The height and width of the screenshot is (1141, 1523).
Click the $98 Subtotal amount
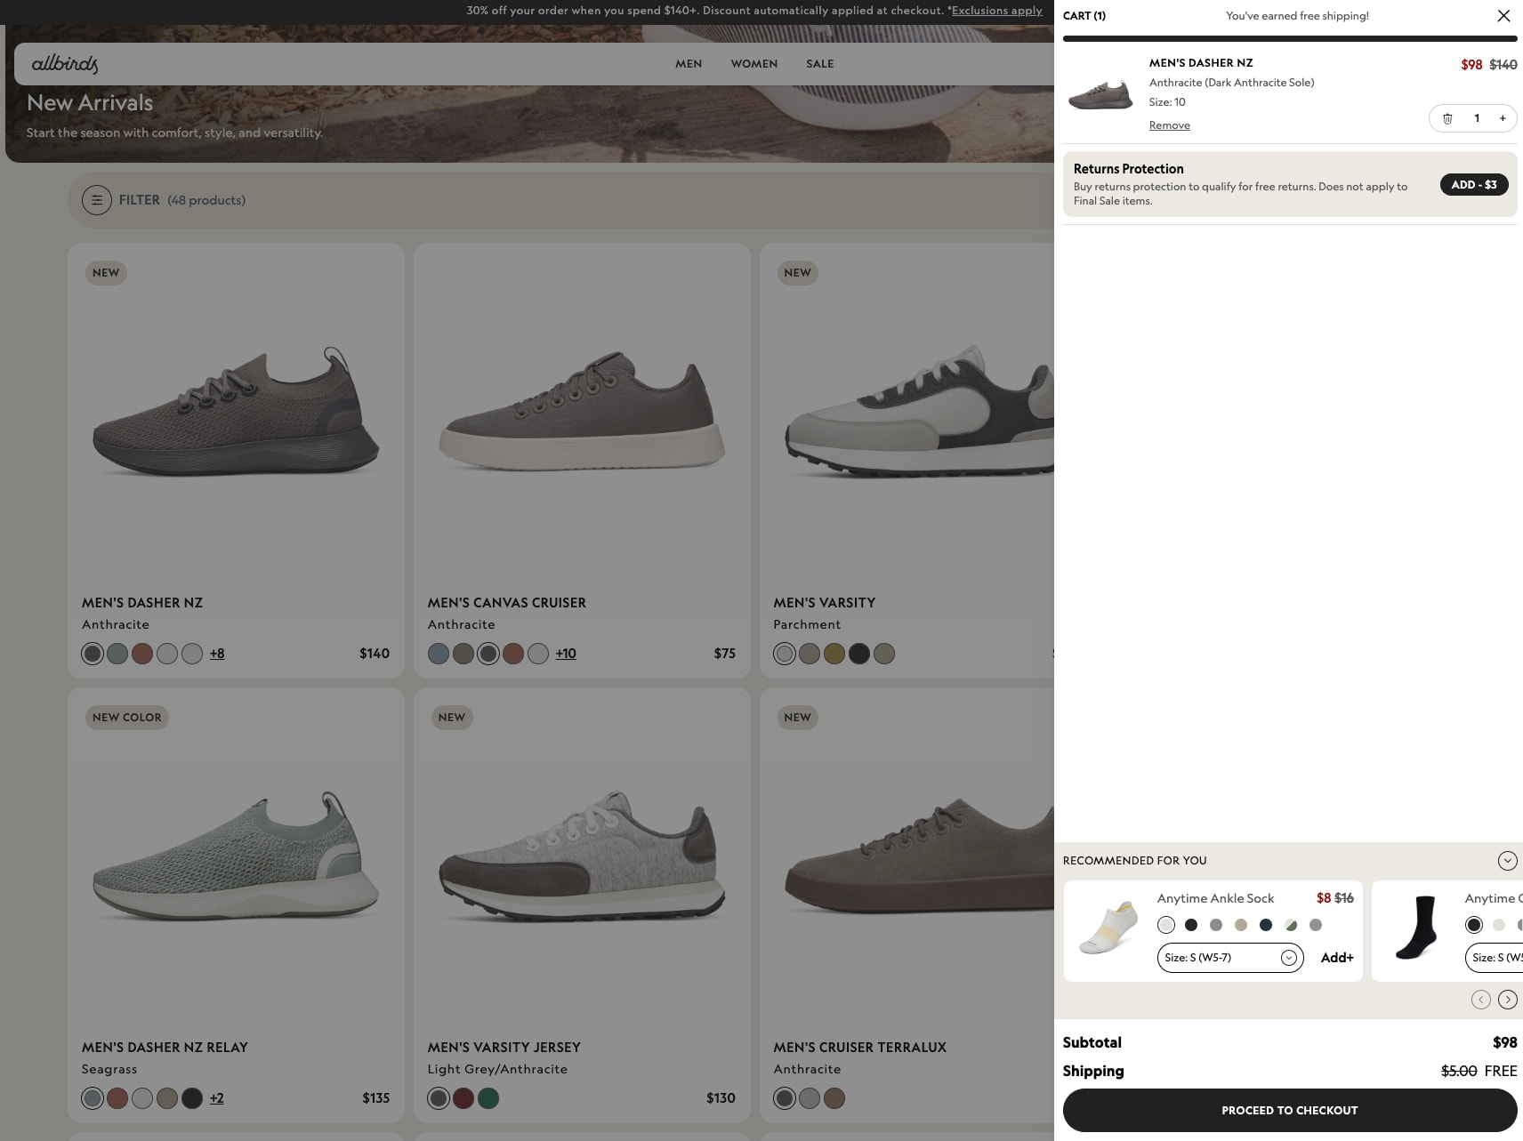pyautogui.click(x=1504, y=1042)
